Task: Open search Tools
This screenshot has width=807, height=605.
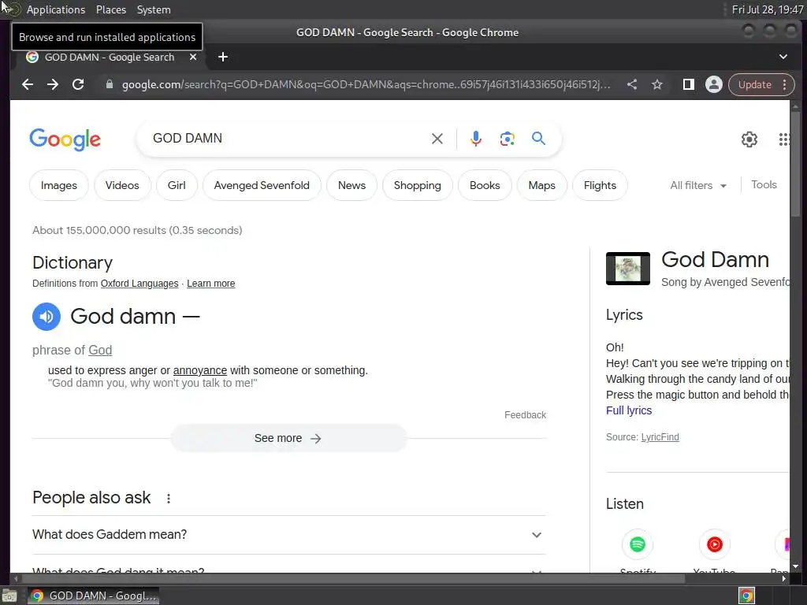Action: tap(764, 184)
